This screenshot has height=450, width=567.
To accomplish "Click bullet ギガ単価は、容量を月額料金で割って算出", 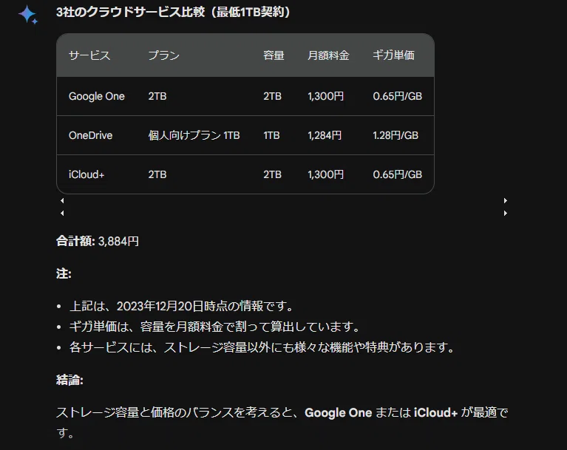I will click(x=214, y=327).
